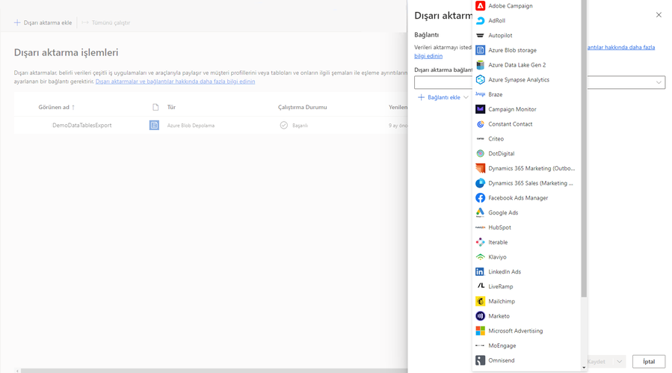
Task: Open the DemoDataTablesExport row
Action: click(211, 125)
